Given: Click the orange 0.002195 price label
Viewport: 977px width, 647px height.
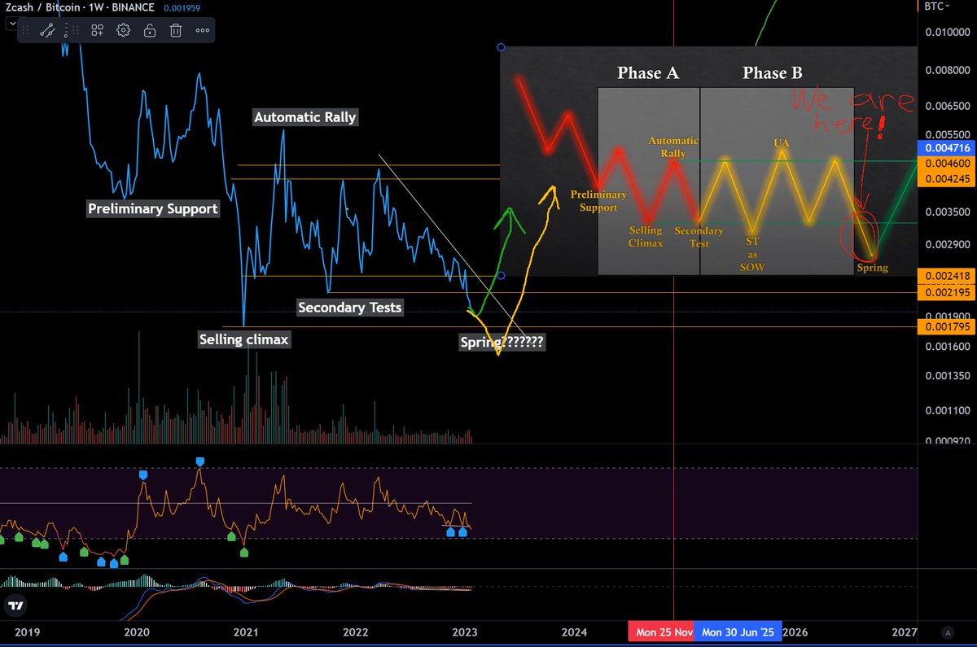Looking at the screenshot, I should pos(946,291).
